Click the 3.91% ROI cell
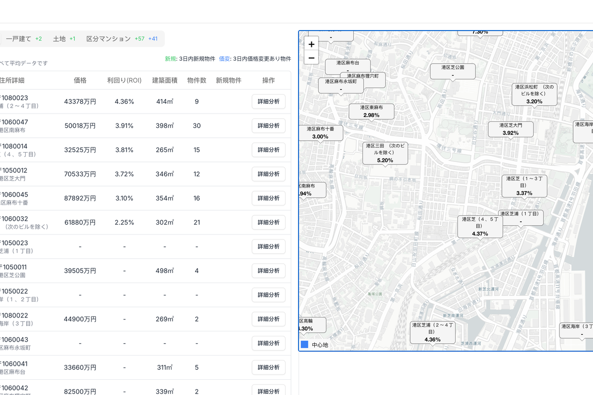Viewport: 593px width, 395px height. (x=124, y=125)
